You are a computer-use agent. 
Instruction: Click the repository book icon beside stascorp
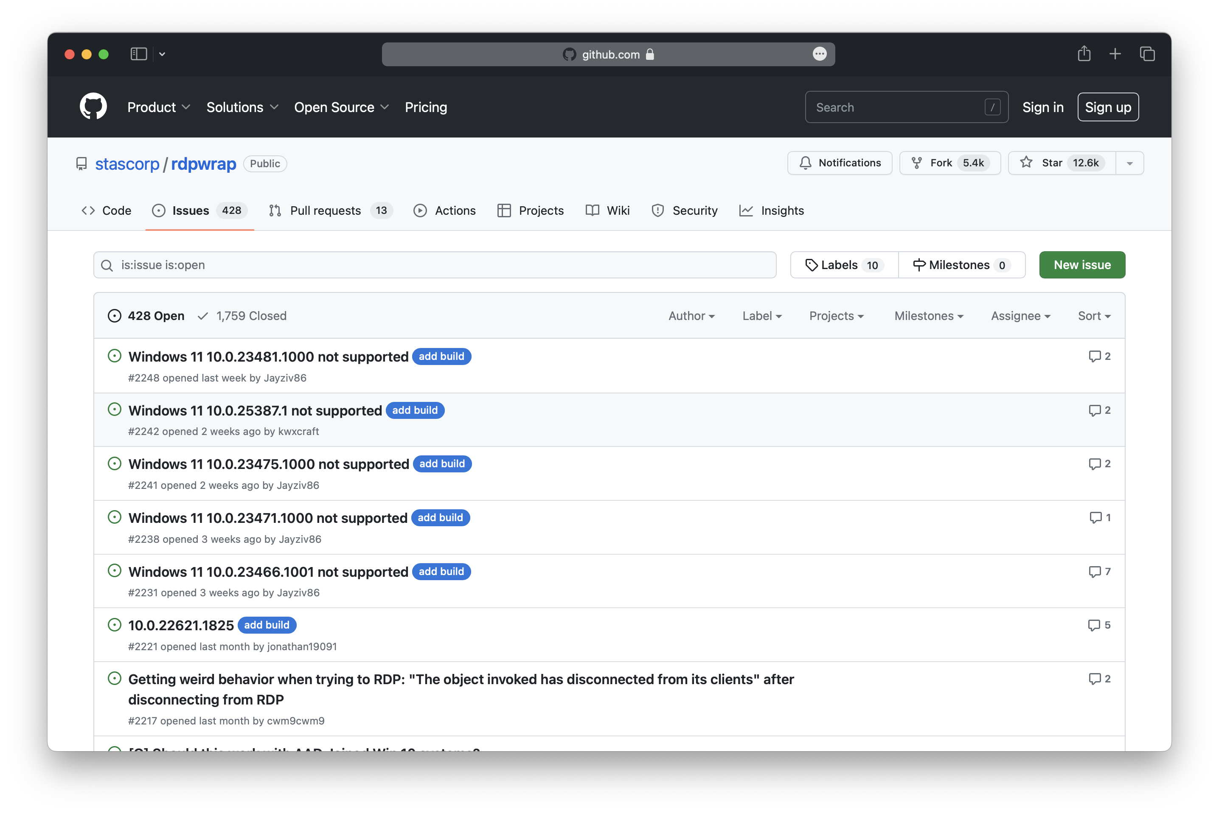[x=81, y=164]
